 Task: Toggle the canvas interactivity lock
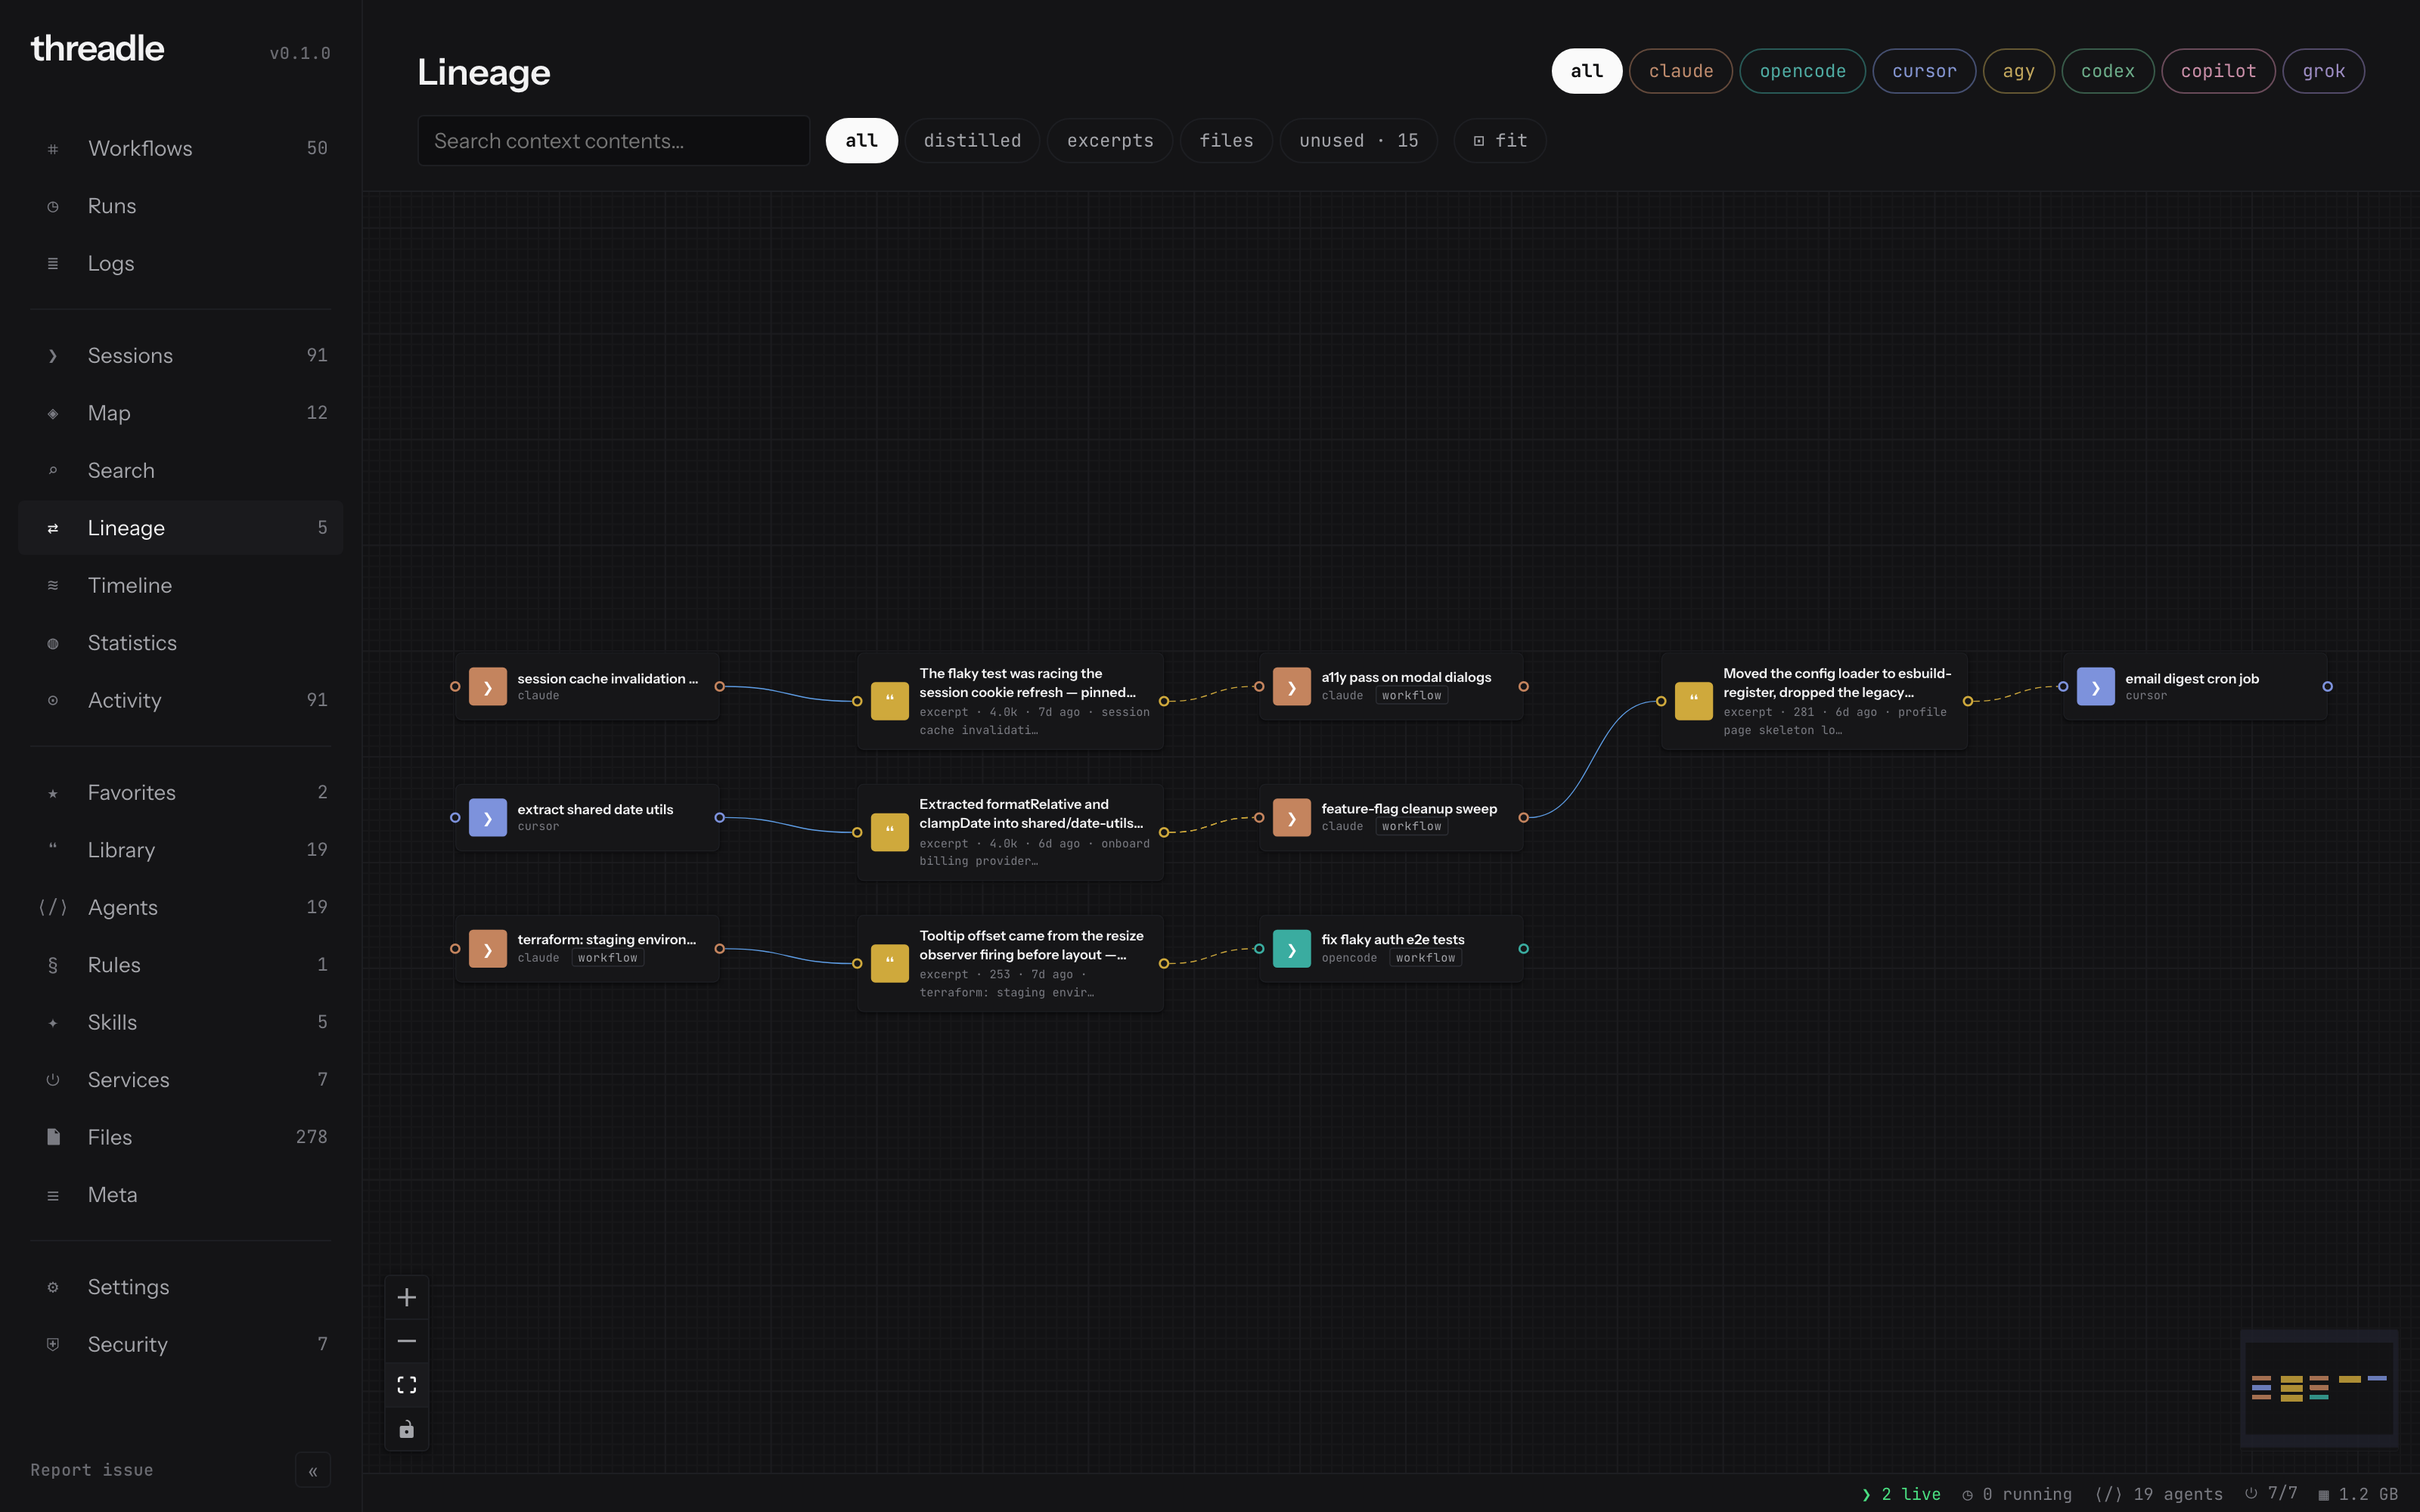pos(407,1429)
